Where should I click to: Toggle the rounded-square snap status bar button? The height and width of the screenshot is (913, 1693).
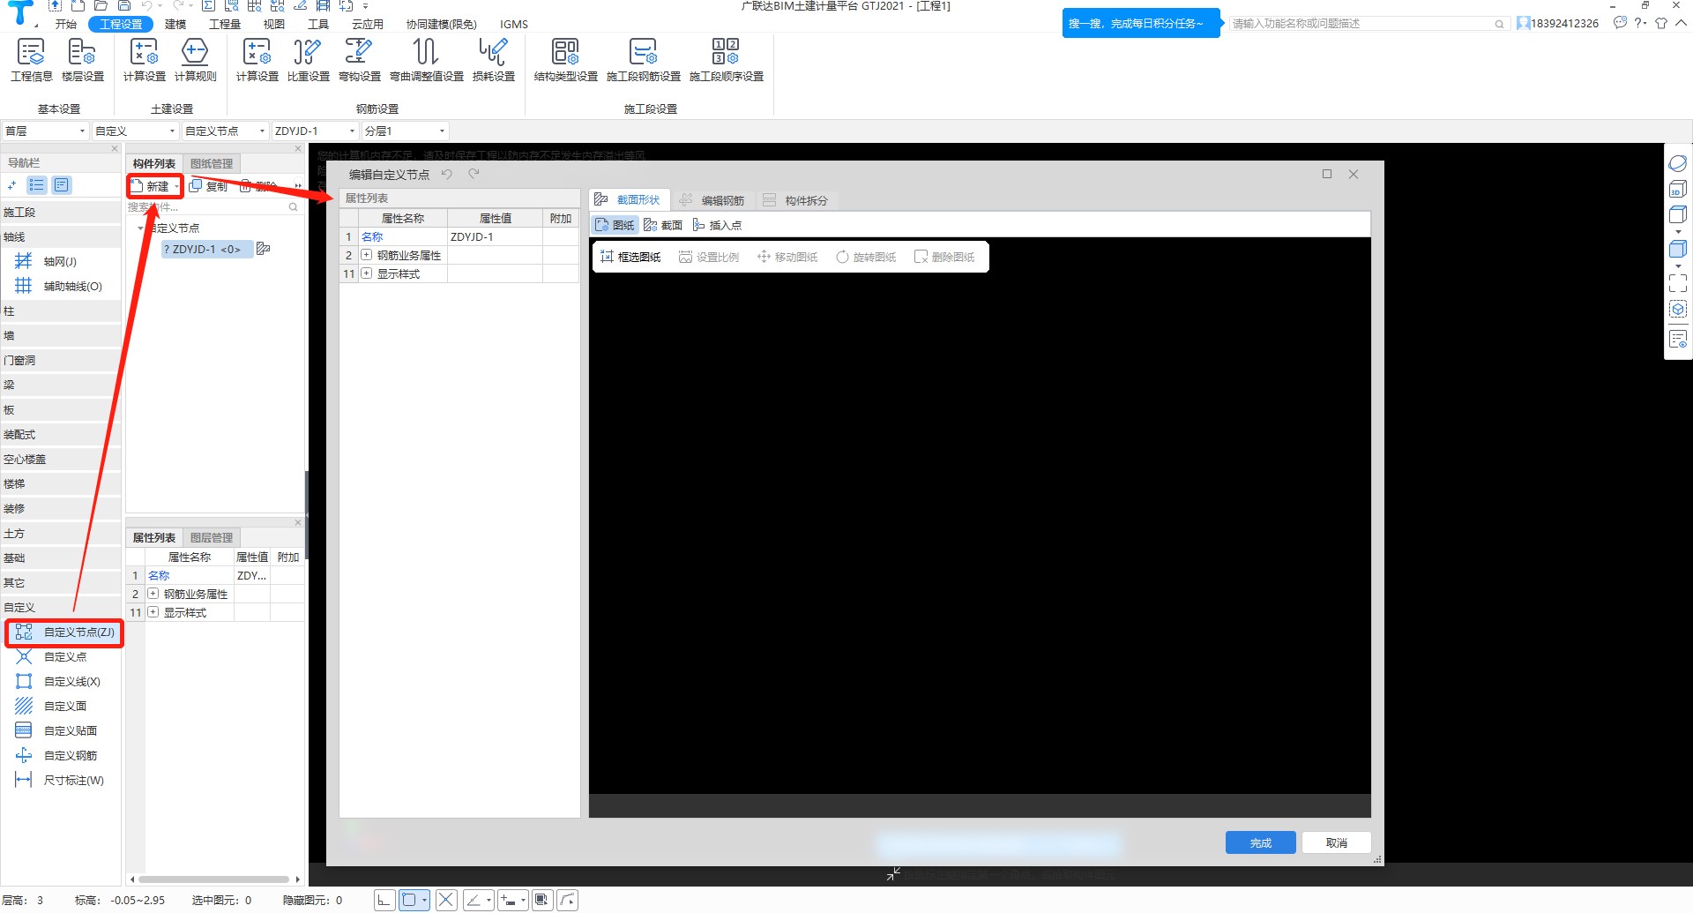pos(409,900)
